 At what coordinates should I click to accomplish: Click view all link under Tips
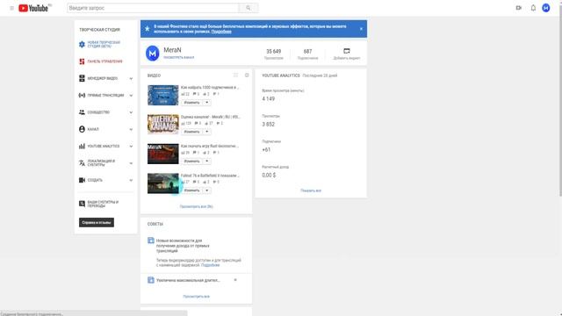coord(196,297)
